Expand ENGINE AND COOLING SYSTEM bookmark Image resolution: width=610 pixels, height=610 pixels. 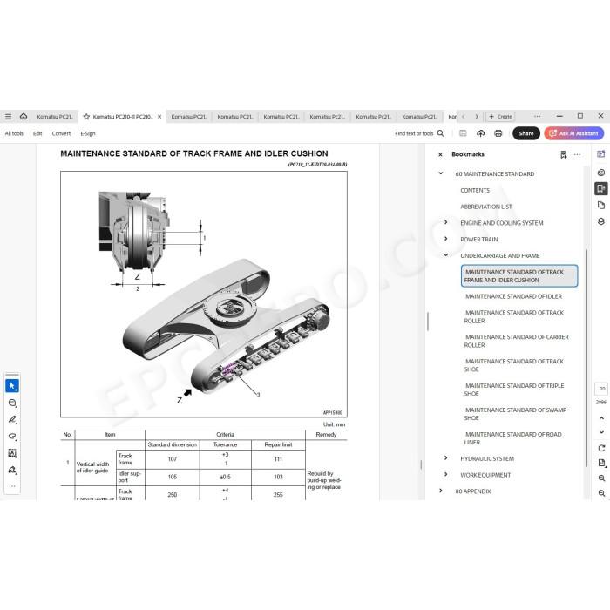[446, 222]
